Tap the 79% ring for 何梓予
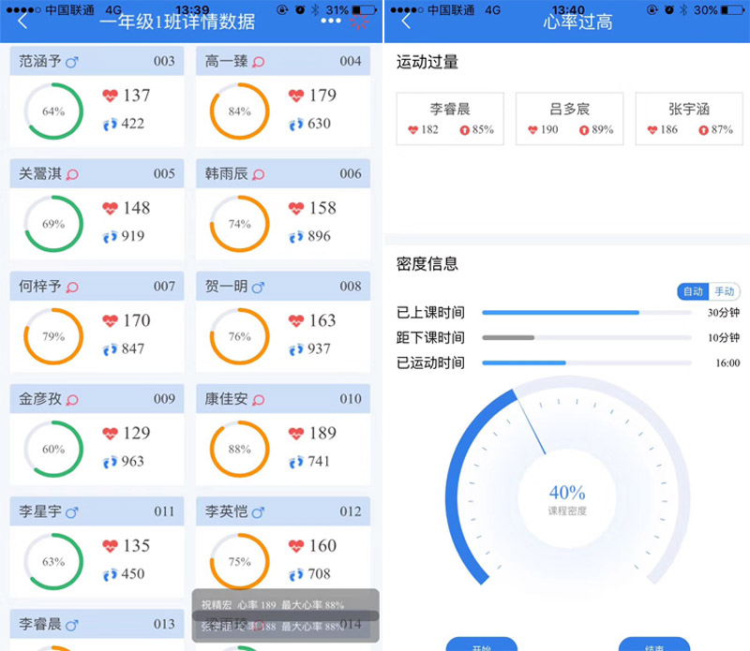 (x=53, y=336)
